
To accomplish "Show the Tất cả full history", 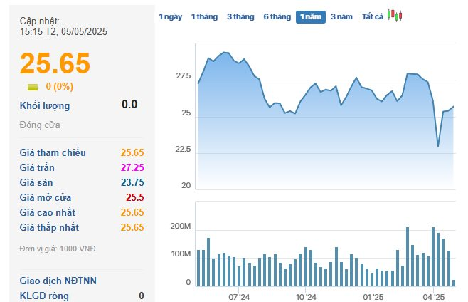I will click(372, 16).
